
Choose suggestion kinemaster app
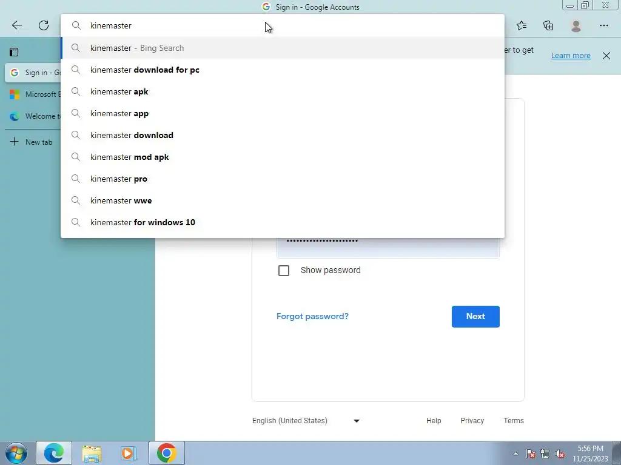point(283,113)
